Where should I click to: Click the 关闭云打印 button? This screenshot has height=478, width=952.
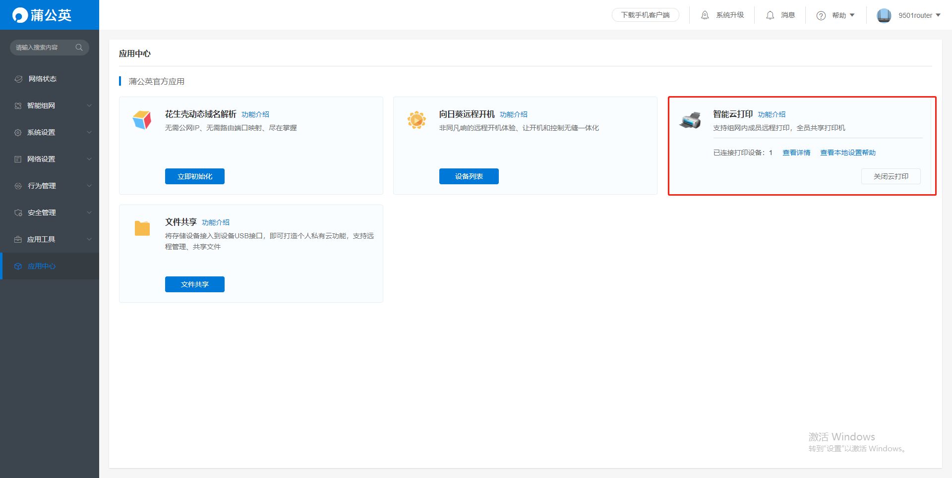click(891, 176)
